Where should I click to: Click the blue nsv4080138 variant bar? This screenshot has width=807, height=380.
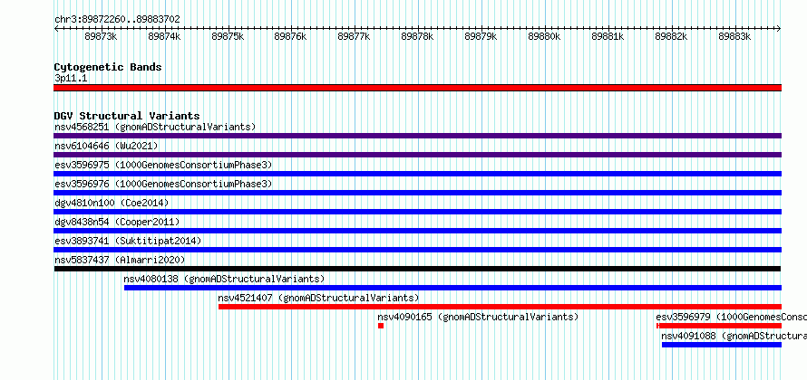pyautogui.click(x=452, y=288)
